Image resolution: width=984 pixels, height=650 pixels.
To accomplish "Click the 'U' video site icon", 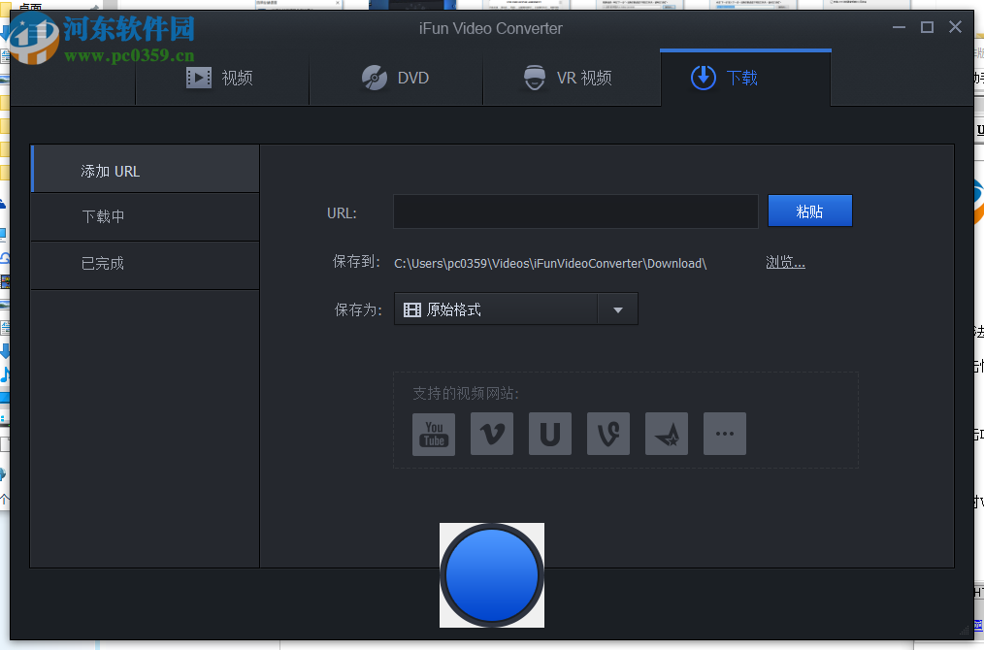I will 549,434.
